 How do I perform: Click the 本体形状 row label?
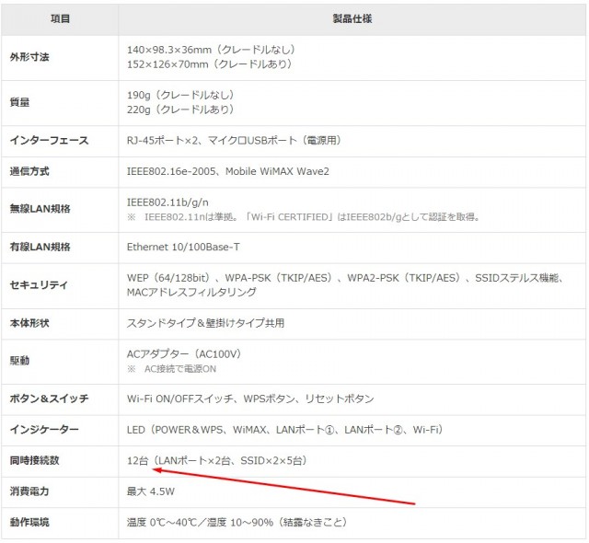29,323
